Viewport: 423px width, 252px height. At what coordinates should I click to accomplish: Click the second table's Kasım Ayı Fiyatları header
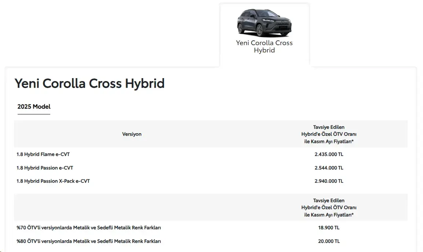coord(329,208)
